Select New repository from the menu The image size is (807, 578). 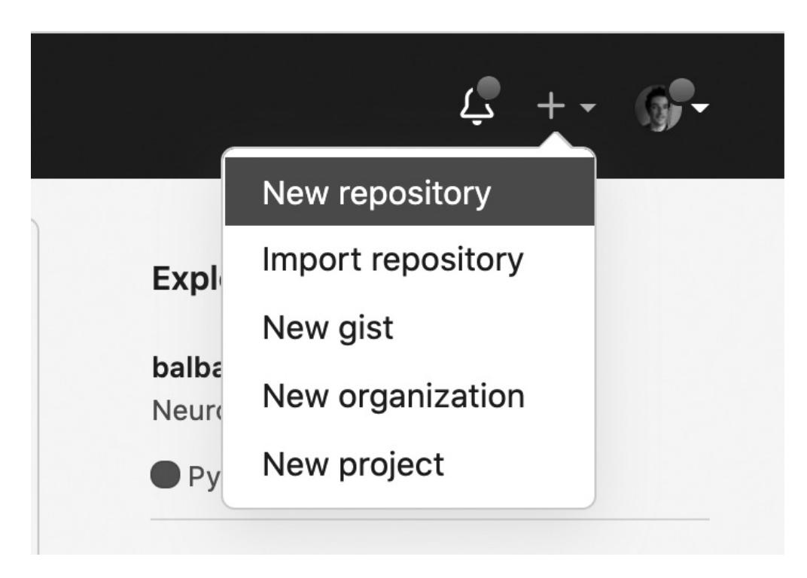(376, 193)
